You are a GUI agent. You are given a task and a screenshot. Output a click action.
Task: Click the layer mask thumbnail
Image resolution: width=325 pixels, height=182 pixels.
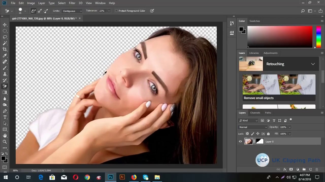[260, 142]
